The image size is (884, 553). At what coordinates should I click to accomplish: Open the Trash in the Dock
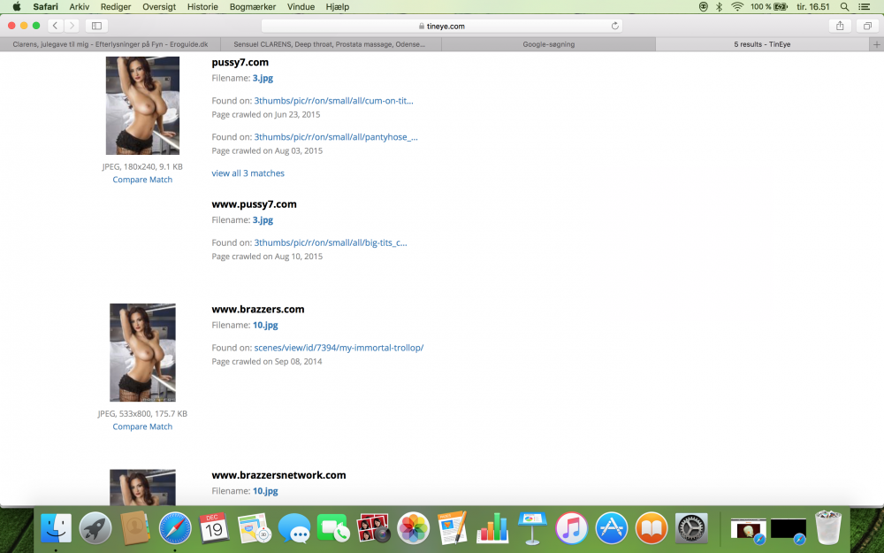[x=827, y=529]
